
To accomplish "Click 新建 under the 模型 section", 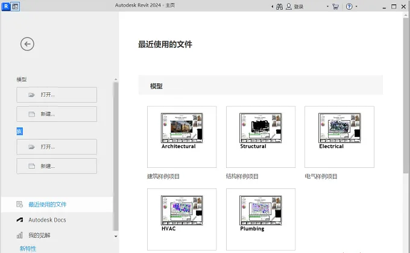I will (x=57, y=114).
